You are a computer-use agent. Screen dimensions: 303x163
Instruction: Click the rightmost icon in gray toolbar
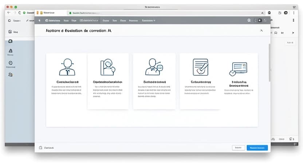pyautogui.click(x=265, y=20)
